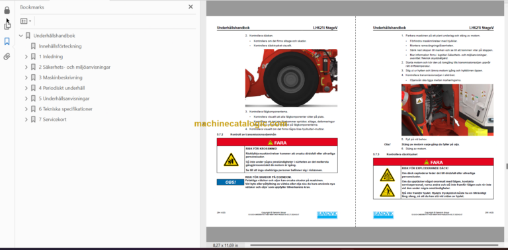Viewport: 508px width, 250px height.
Task: Jump to 6 Tekniska specifikationer chapter
Action: click(x=65, y=109)
